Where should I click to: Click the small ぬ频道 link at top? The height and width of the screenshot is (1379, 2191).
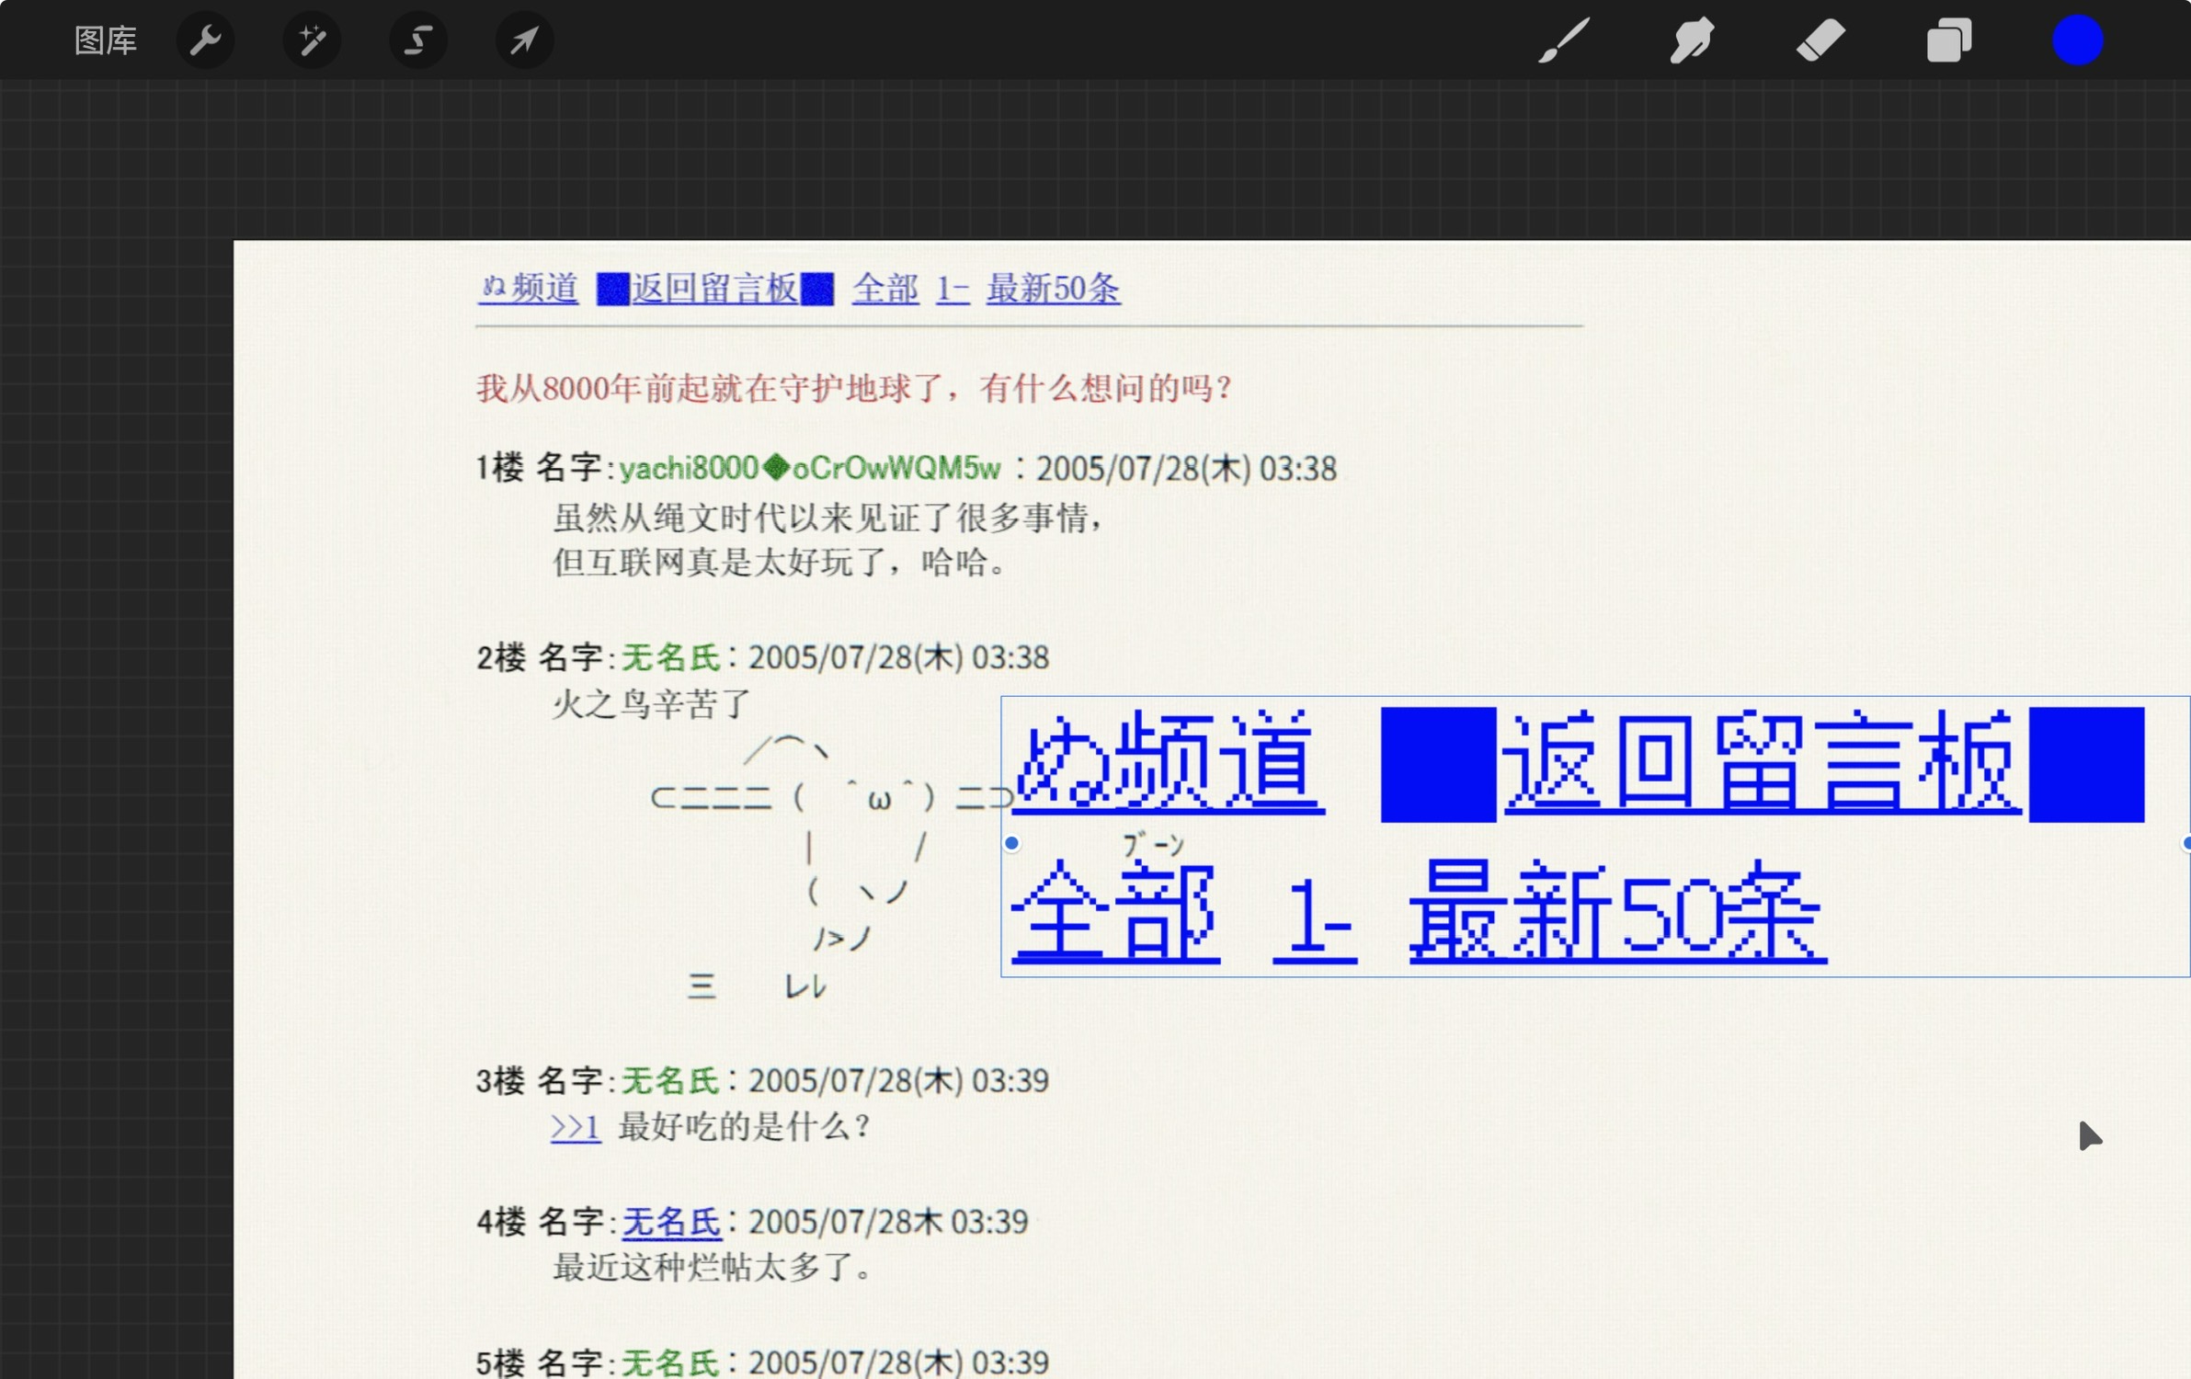(529, 289)
